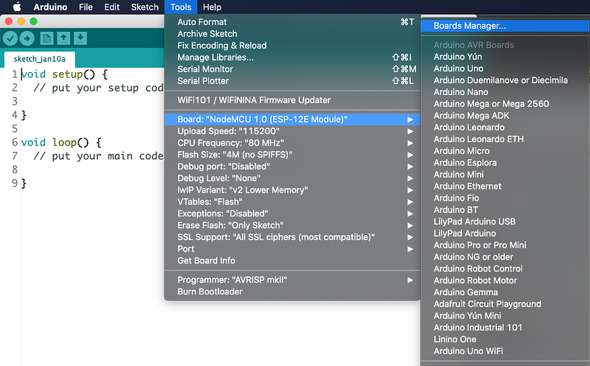This screenshot has height=366, width=590.
Task: Select Fix Encoding & Reload
Action: pos(292,46)
